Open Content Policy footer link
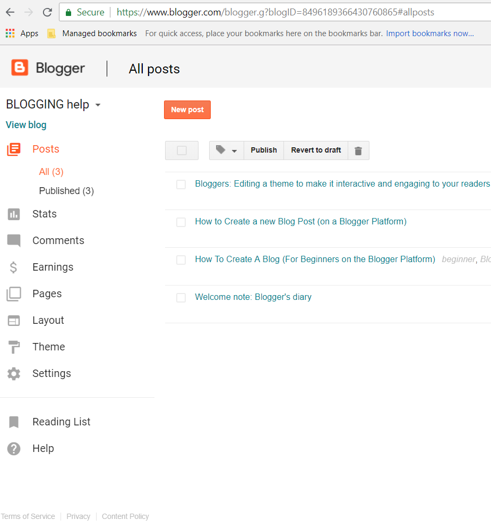491x528 pixels. [125, 516]
